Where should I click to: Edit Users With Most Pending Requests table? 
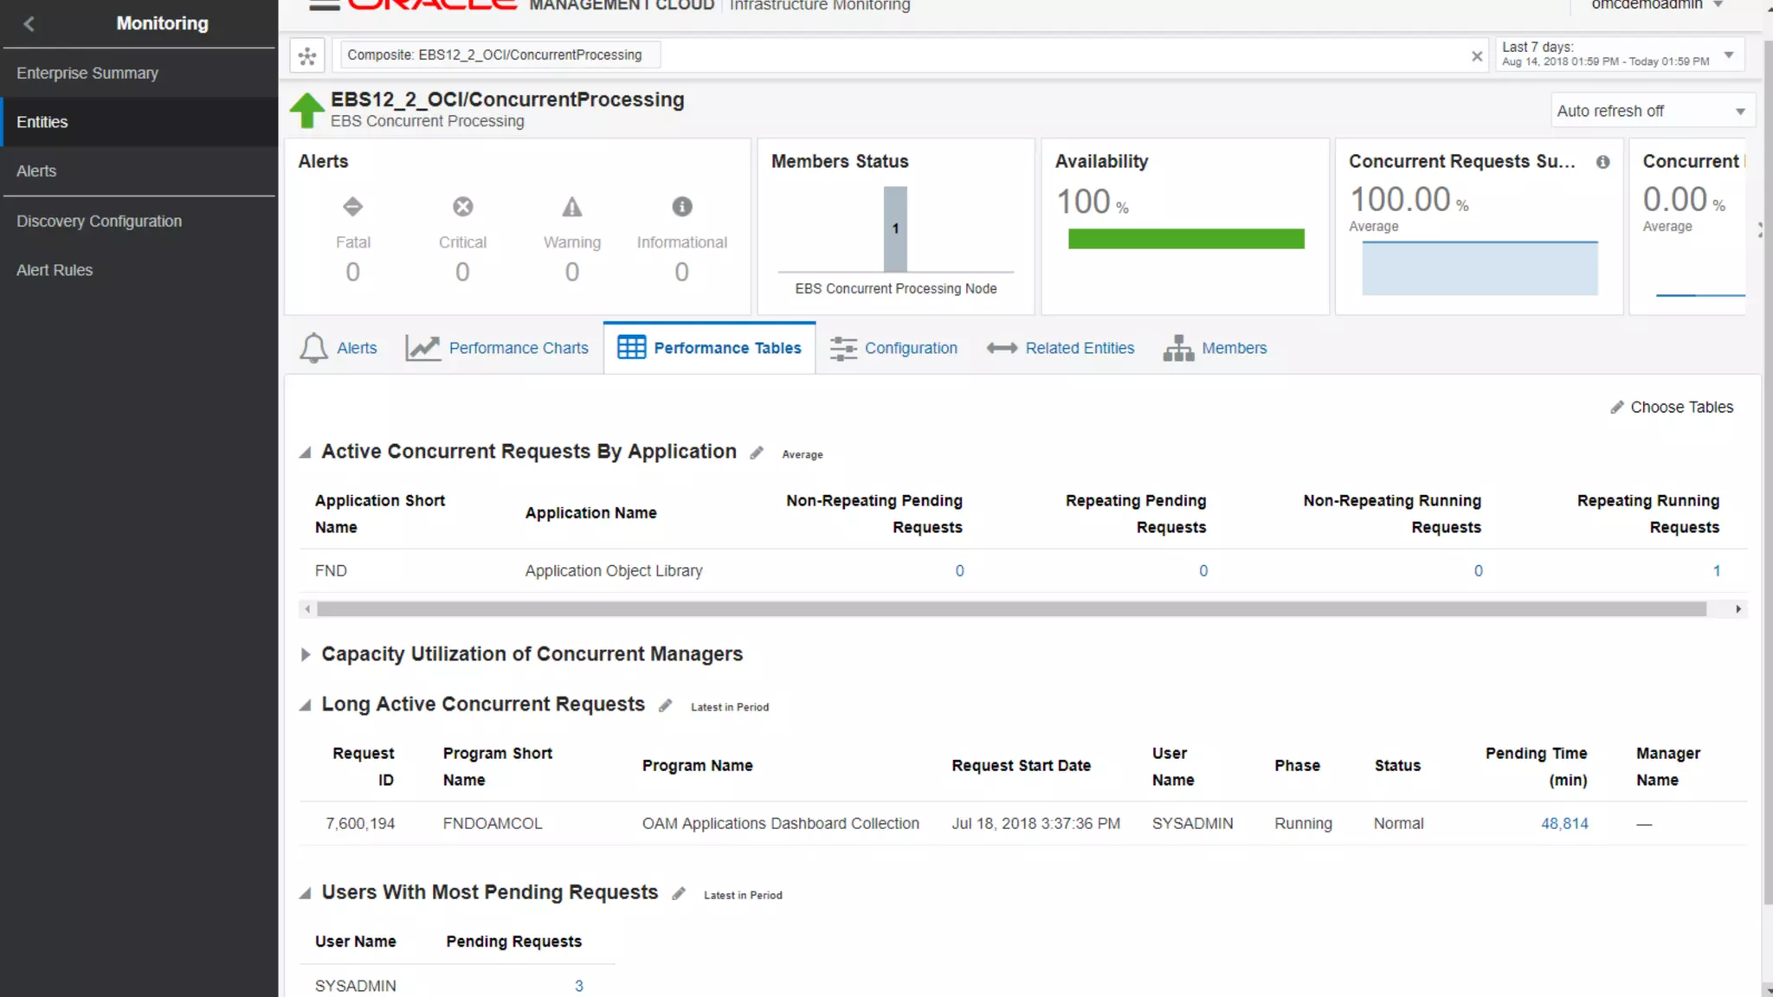679,894
